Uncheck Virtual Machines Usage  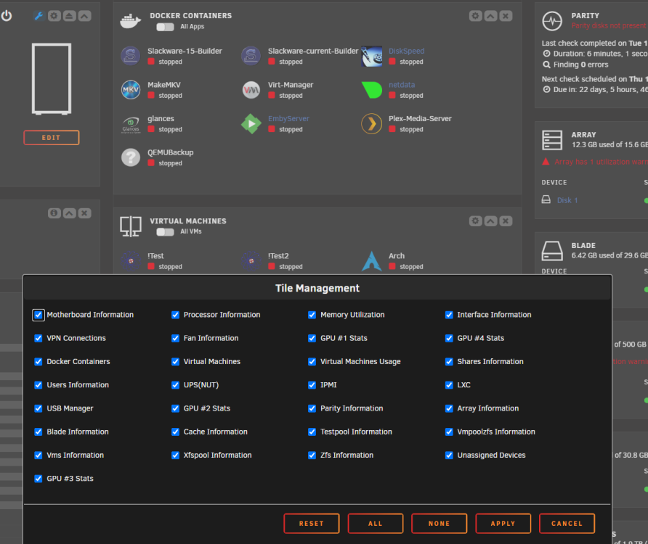(x=312, y=361)
